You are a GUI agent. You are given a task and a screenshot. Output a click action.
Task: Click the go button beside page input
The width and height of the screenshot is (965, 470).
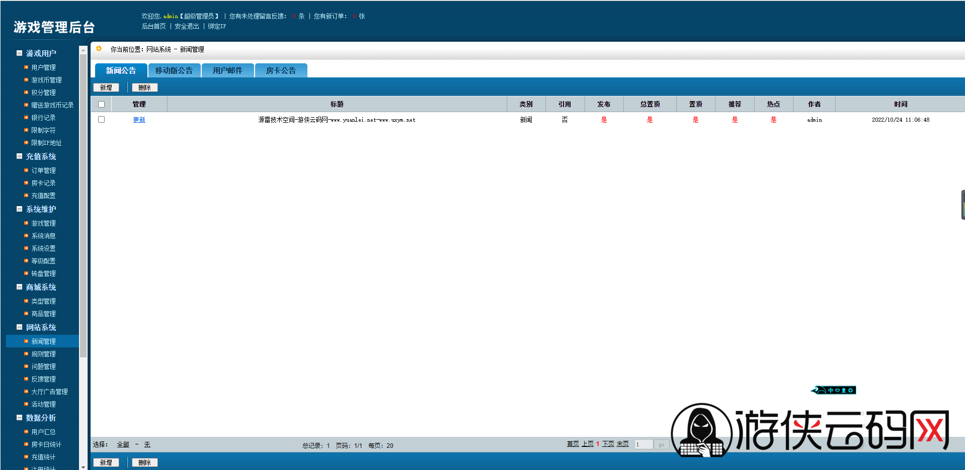click(x=662, y=445)
